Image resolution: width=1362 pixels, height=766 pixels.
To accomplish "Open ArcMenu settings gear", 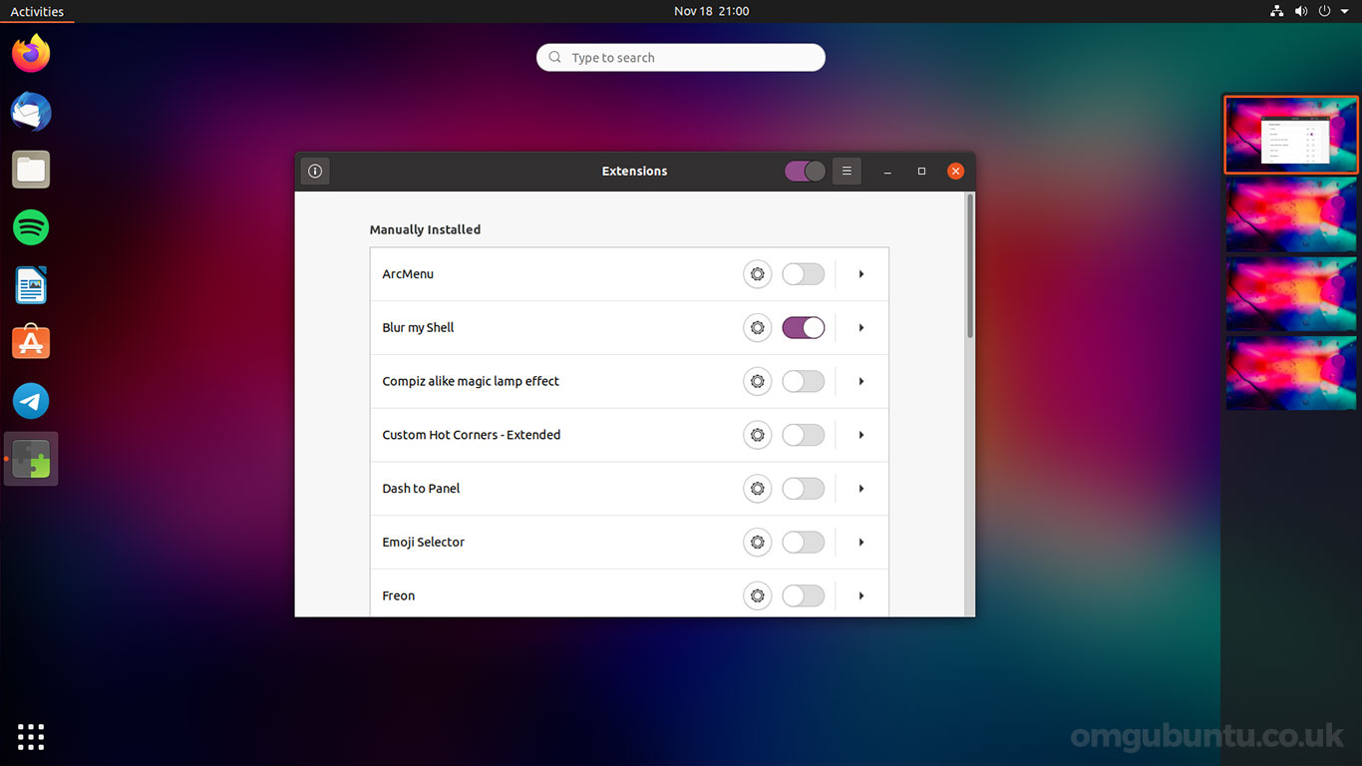I will tap(758, 274).
